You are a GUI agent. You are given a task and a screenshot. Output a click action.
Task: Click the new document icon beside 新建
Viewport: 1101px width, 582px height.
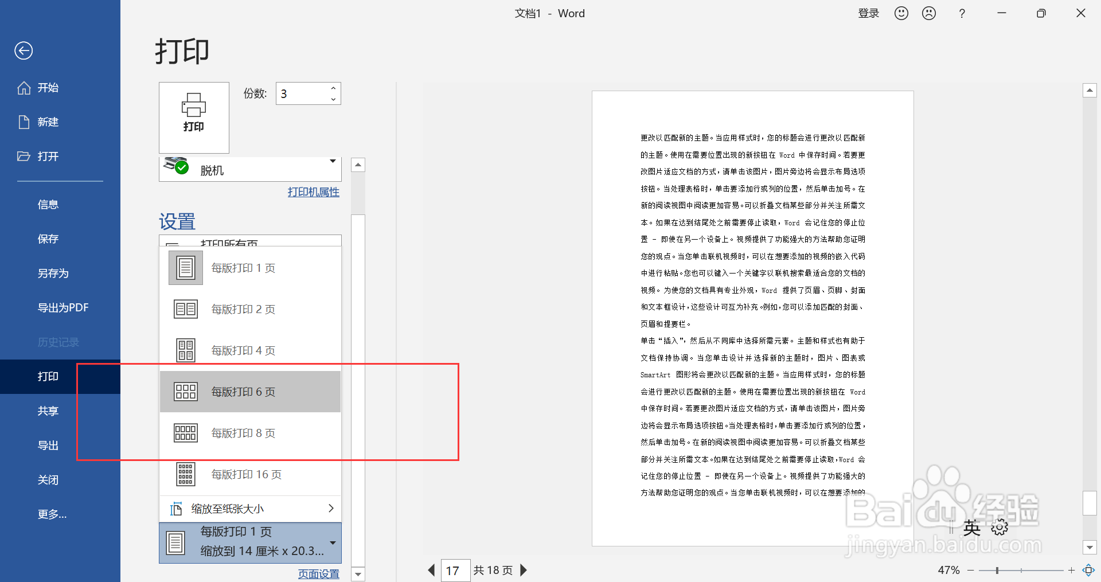[24, 122]
